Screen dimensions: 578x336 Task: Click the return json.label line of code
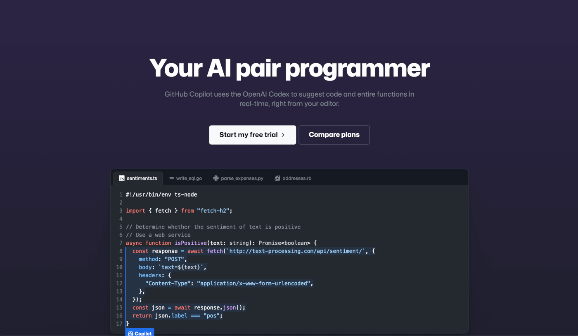178,316
